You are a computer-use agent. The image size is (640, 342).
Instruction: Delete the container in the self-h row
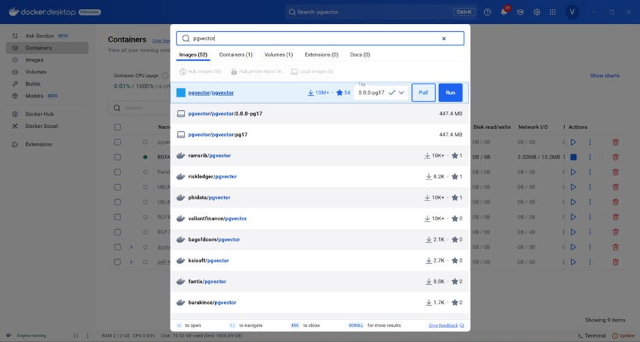tap(615, 262)
